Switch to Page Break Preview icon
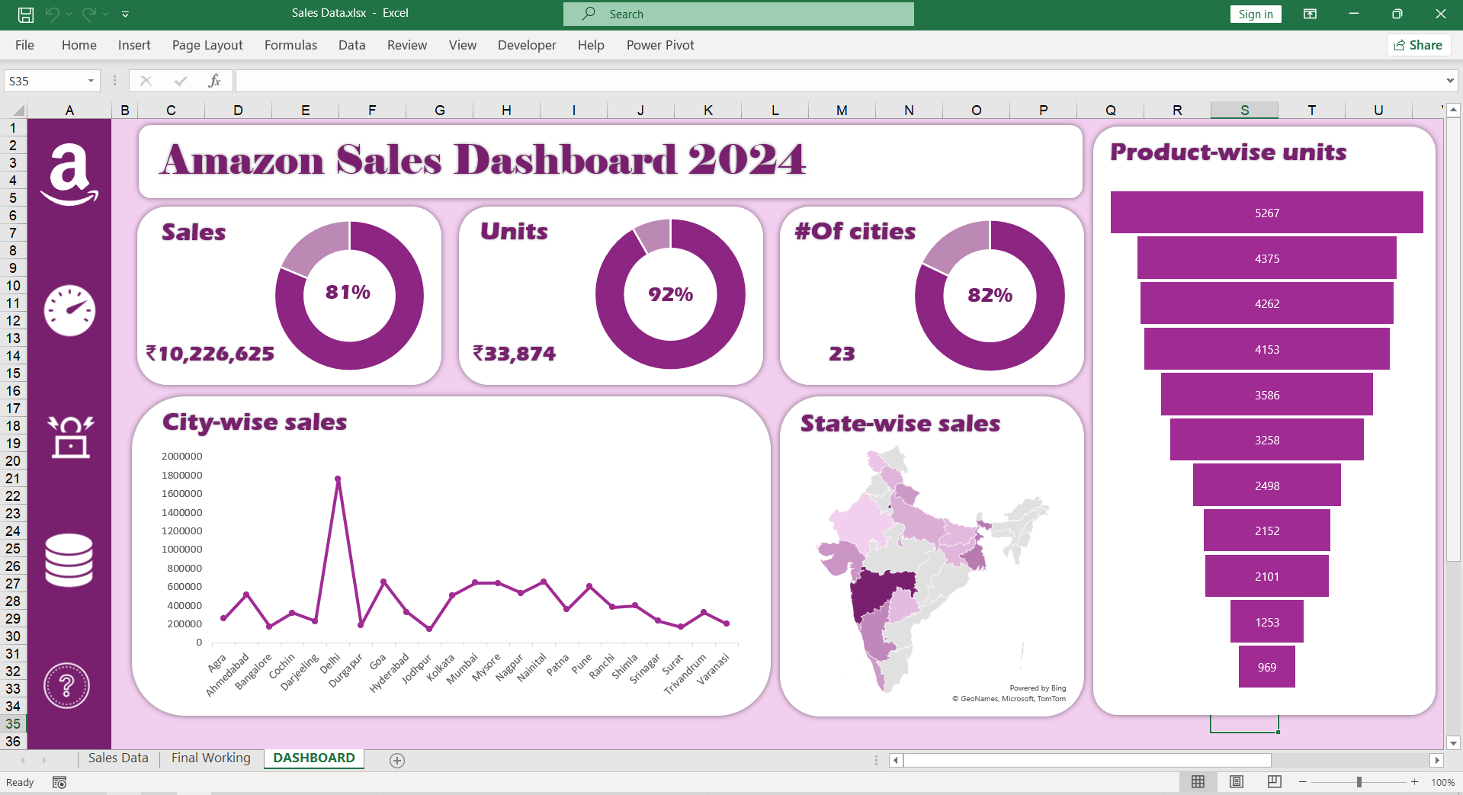The width and height of the screenshot is (1463, 795). [x=1275, y=782]
